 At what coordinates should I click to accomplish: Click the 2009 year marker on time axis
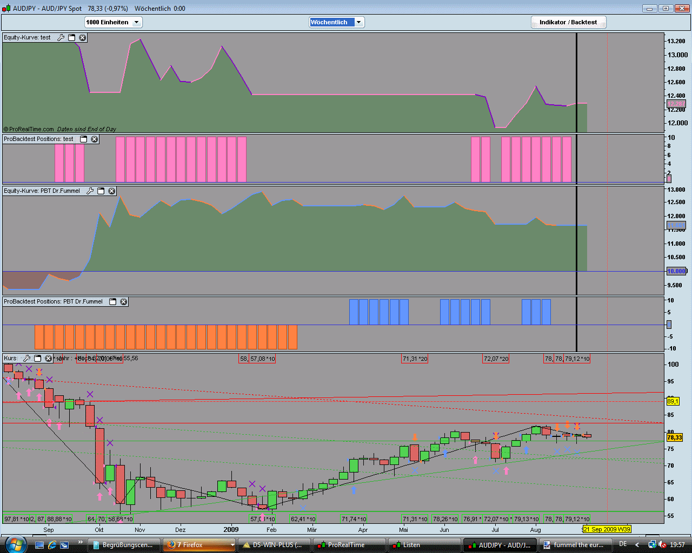[x=231, y=529]
